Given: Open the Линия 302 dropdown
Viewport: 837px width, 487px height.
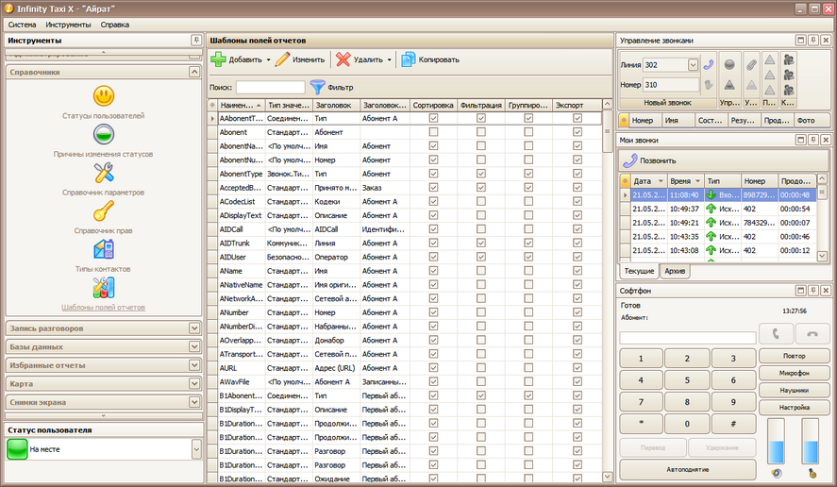Looking at the screenshot, I should [x=693, y=65].
